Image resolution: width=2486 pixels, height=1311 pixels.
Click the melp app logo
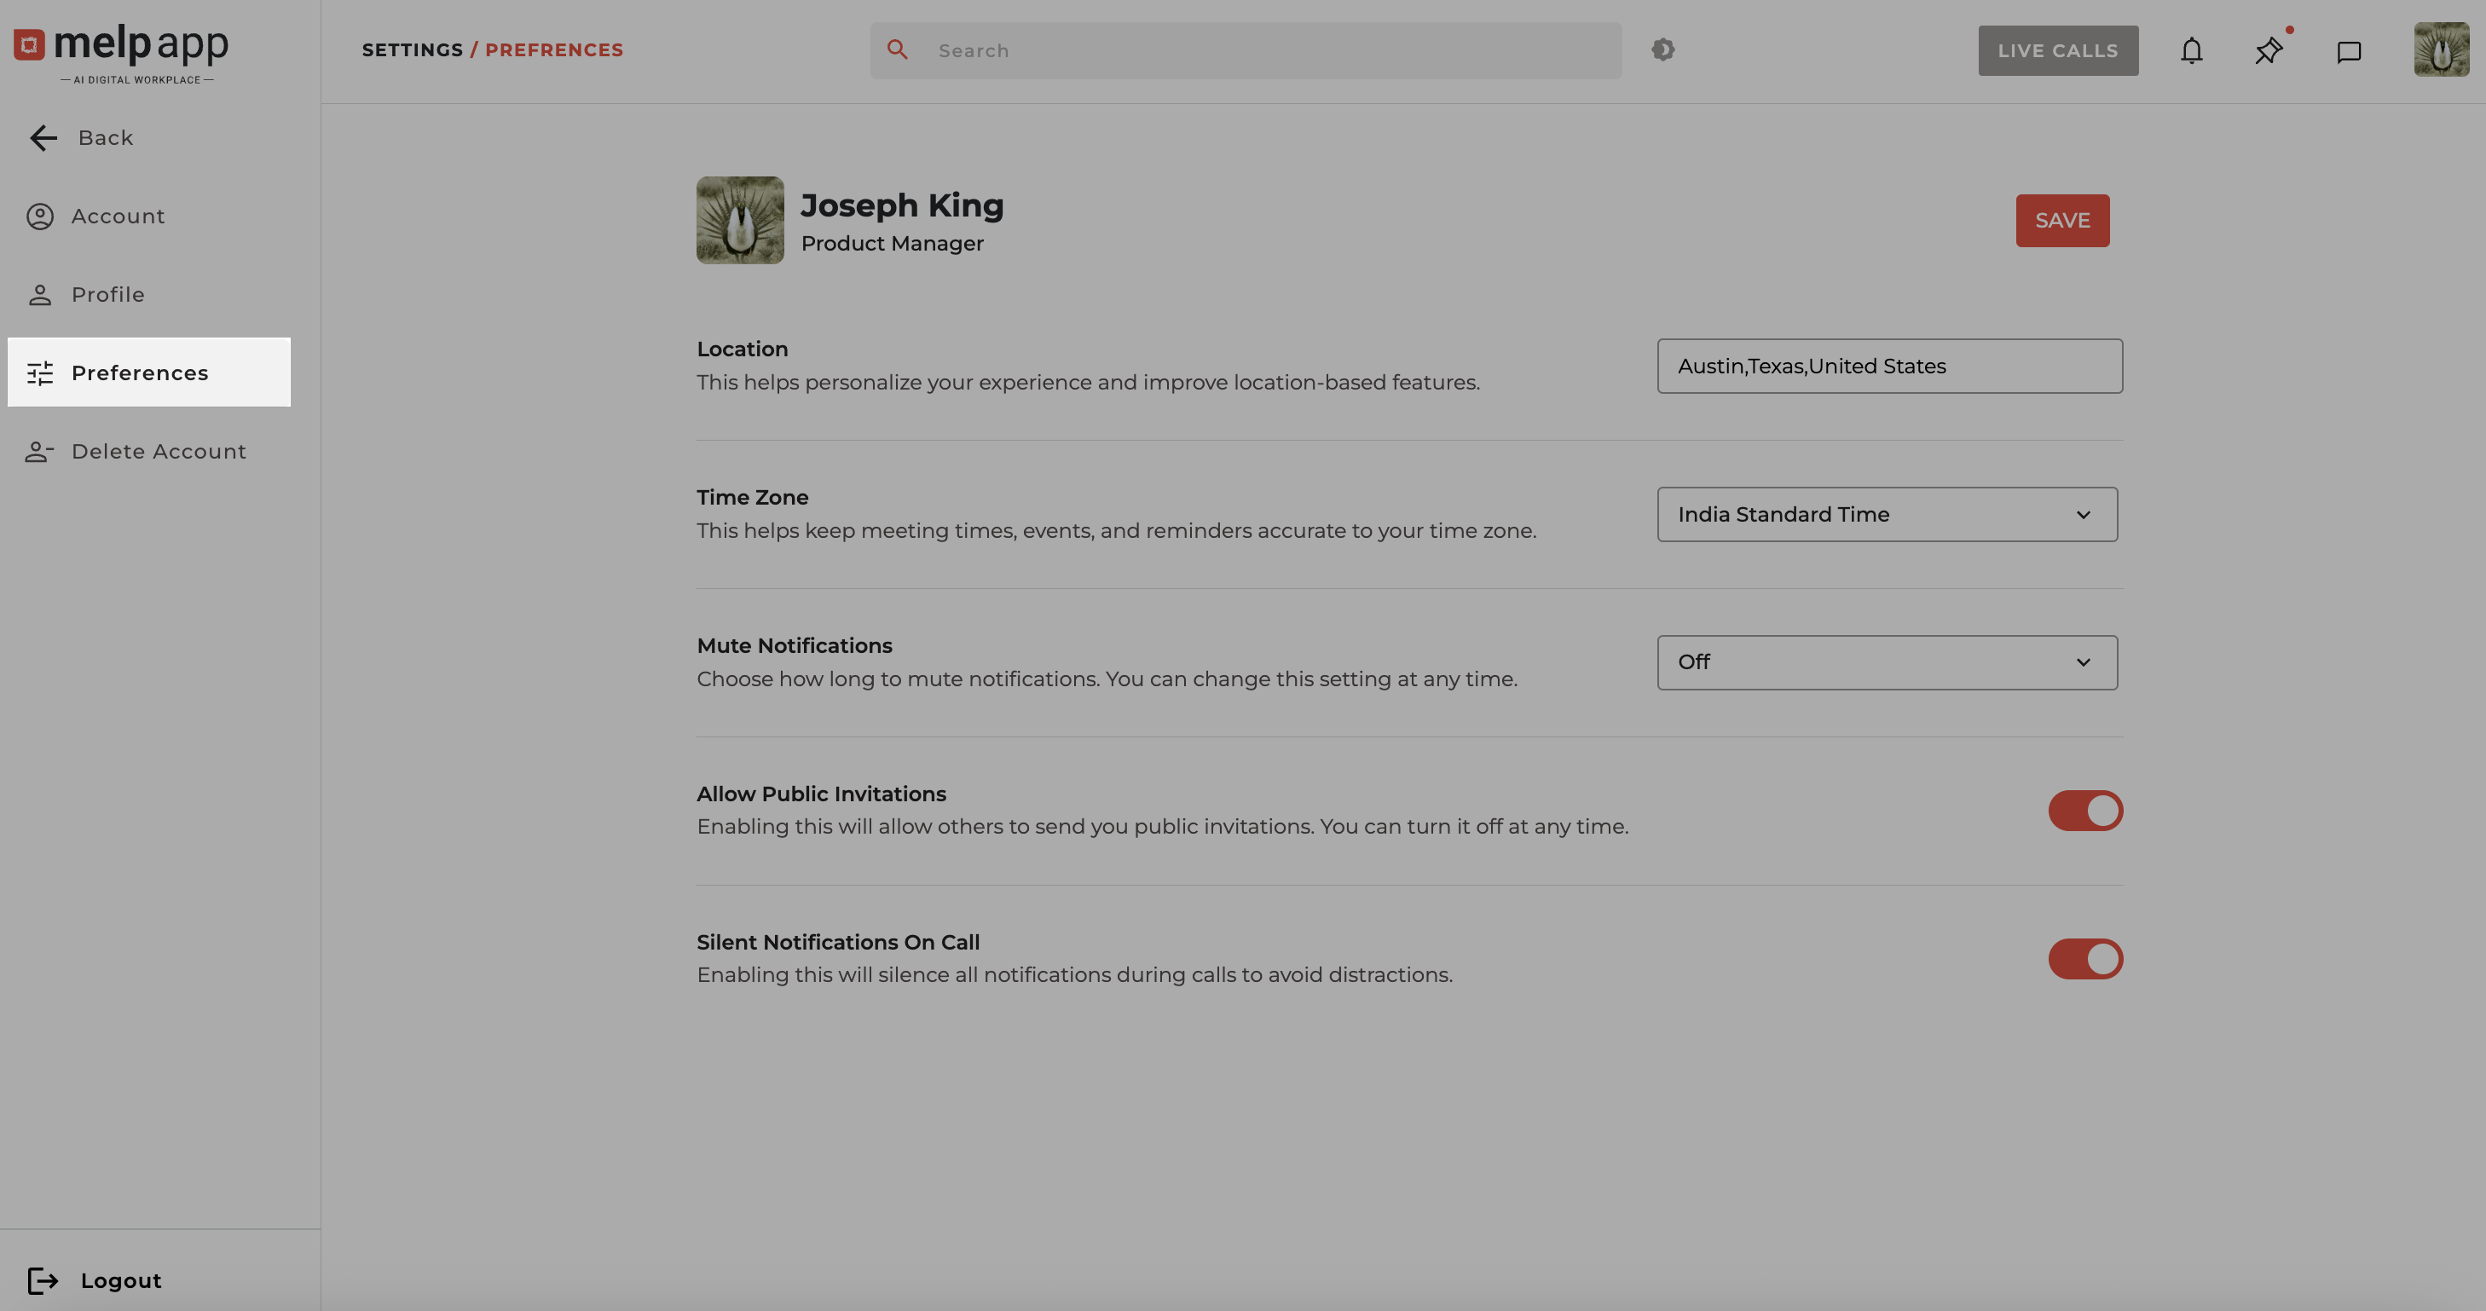tap(122, 52)
